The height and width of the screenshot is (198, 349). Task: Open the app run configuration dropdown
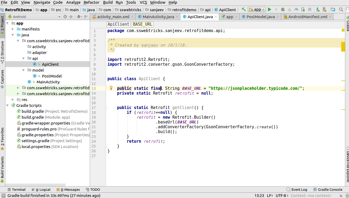click(257, 10)
